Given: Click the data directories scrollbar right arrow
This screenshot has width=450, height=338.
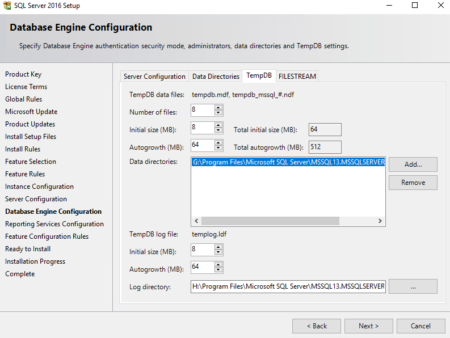Looking at the screenshot, I should (380, 221).
